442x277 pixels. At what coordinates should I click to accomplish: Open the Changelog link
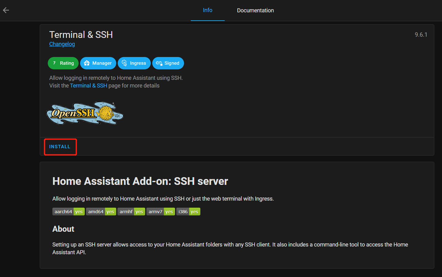[x=62, y=44]
